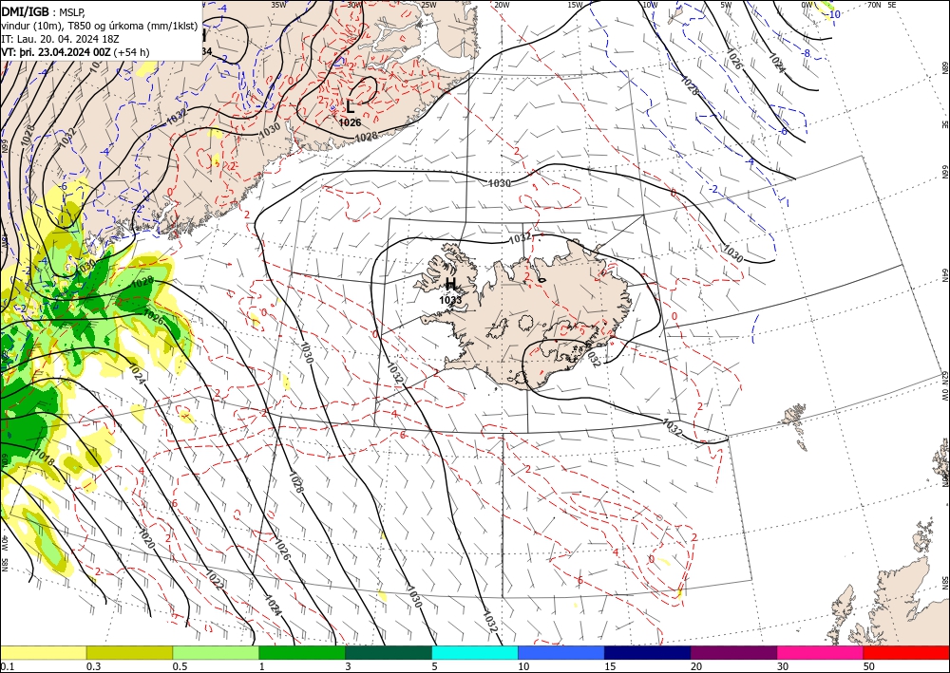Click the 10W longitude label at top

point(650,5)
